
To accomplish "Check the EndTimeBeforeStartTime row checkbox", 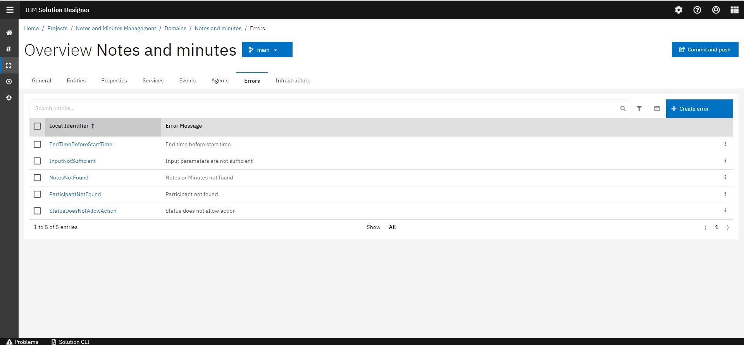I will pos(37,144).
